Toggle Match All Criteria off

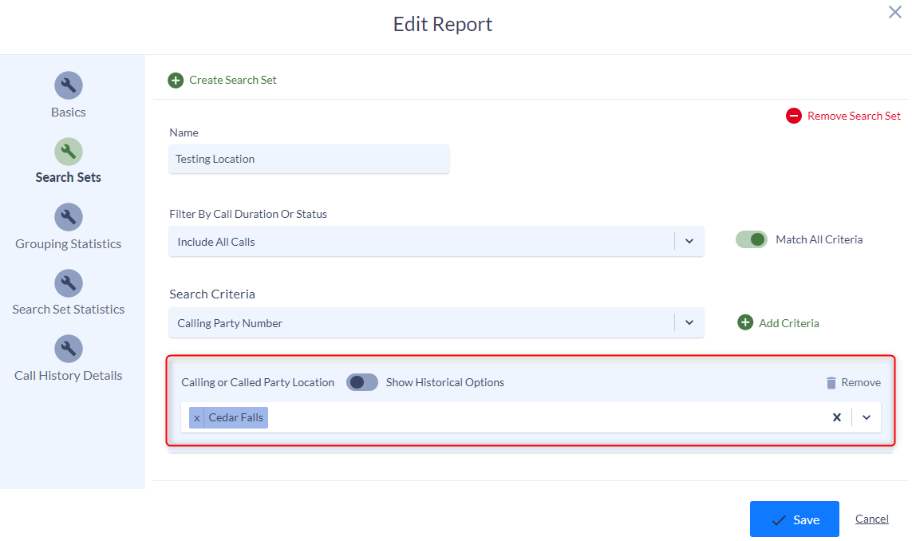(x=751, y=239)
